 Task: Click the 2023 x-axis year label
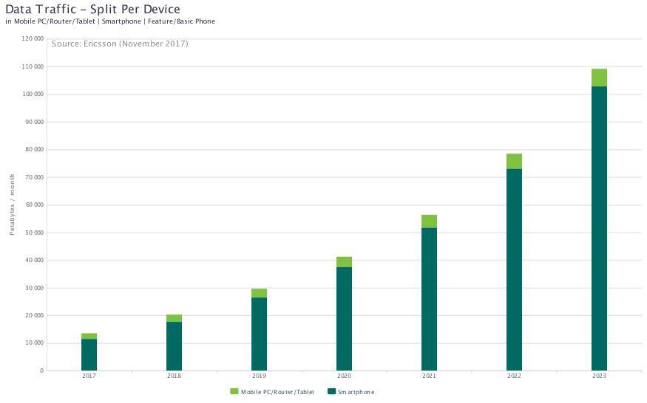[599, 376]
